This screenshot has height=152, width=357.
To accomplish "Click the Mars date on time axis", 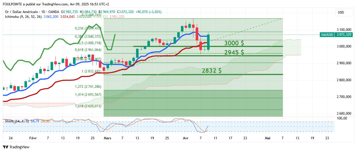I will pyautogui.click(x=108, y=138).
